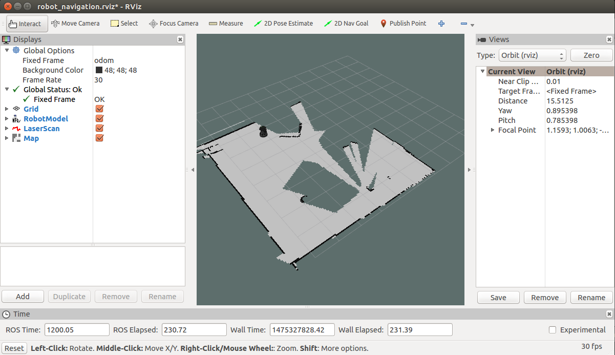Click the ROS Time field
This screenshot has height=355, width=615.
(77, 330)
